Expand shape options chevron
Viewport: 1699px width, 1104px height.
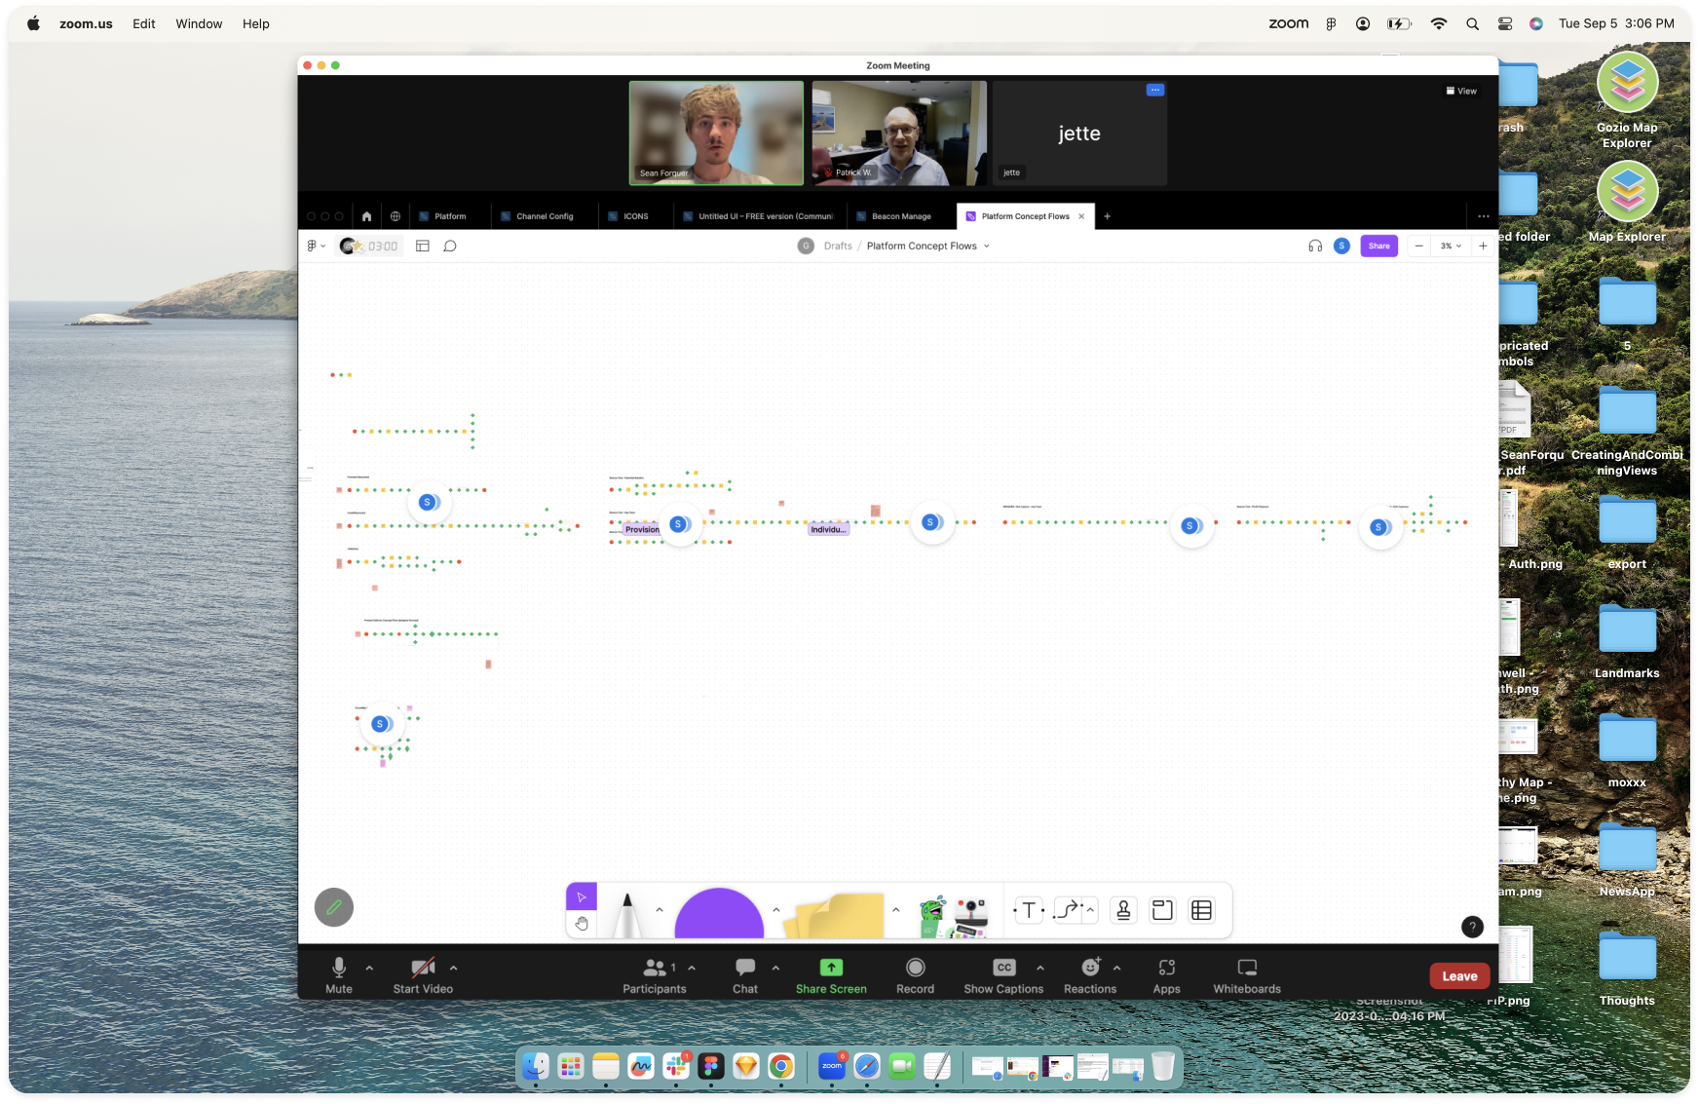pos(776,909)
